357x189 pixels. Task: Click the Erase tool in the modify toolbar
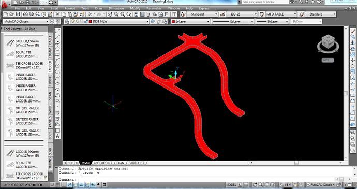click(x=353, y=31)
